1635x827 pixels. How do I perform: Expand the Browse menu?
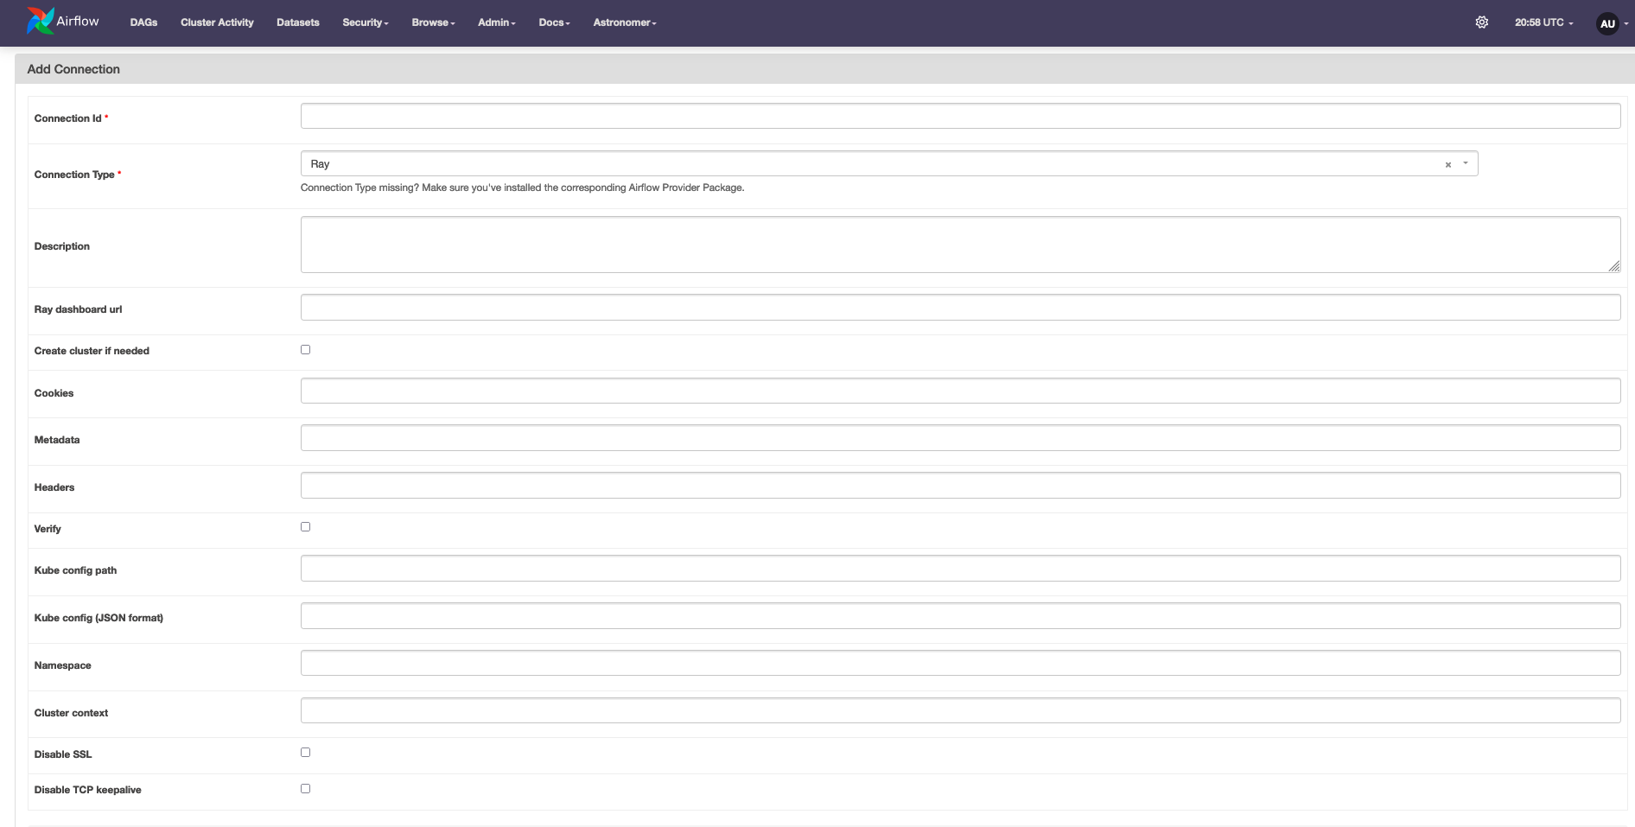point(433,22)
